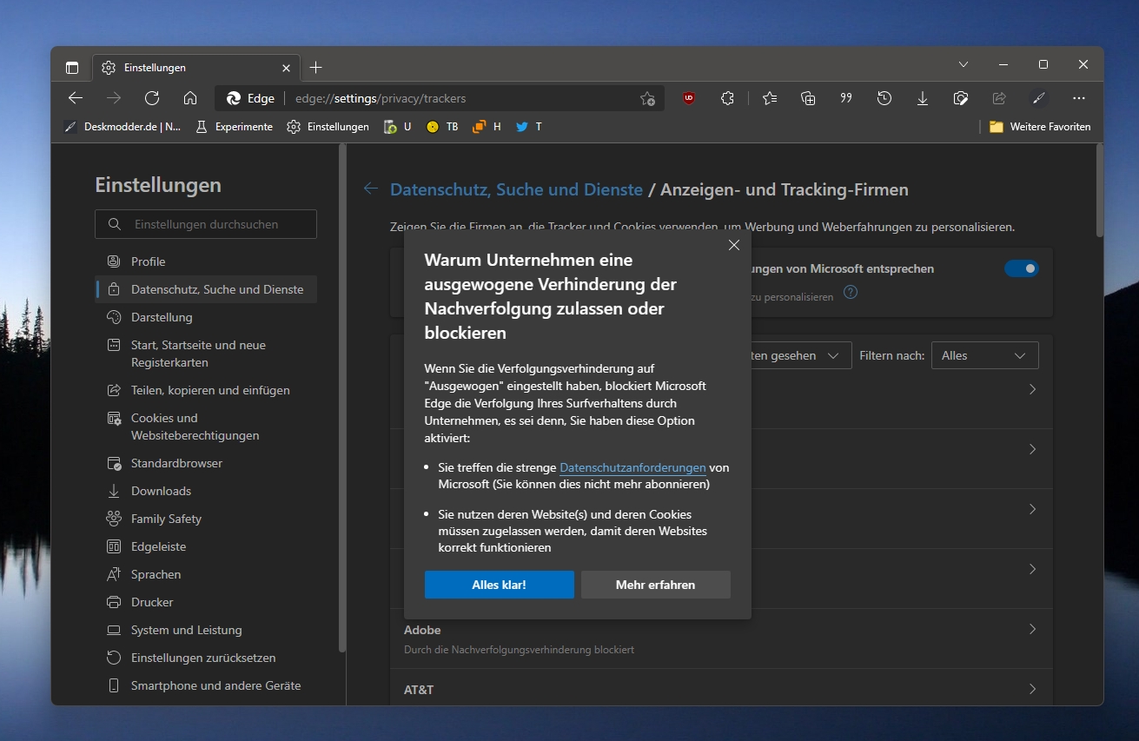
Task: Open Darstellung settings
Action: pyautogui.click(x=206, y=317)
